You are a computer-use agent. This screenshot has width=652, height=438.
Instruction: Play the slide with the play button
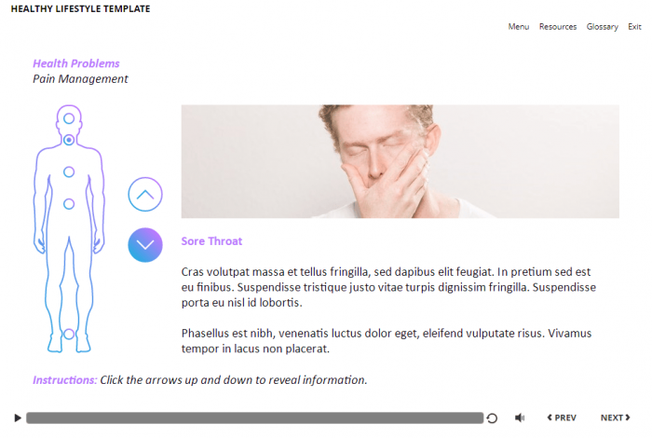point(18,417)
